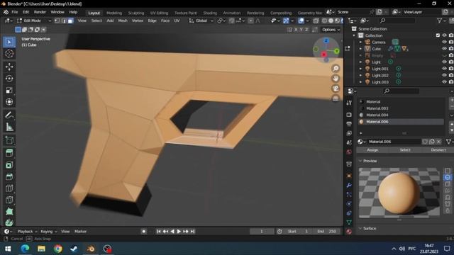
Task: Jump to the timeline end frame
Action: coord(192,232)
